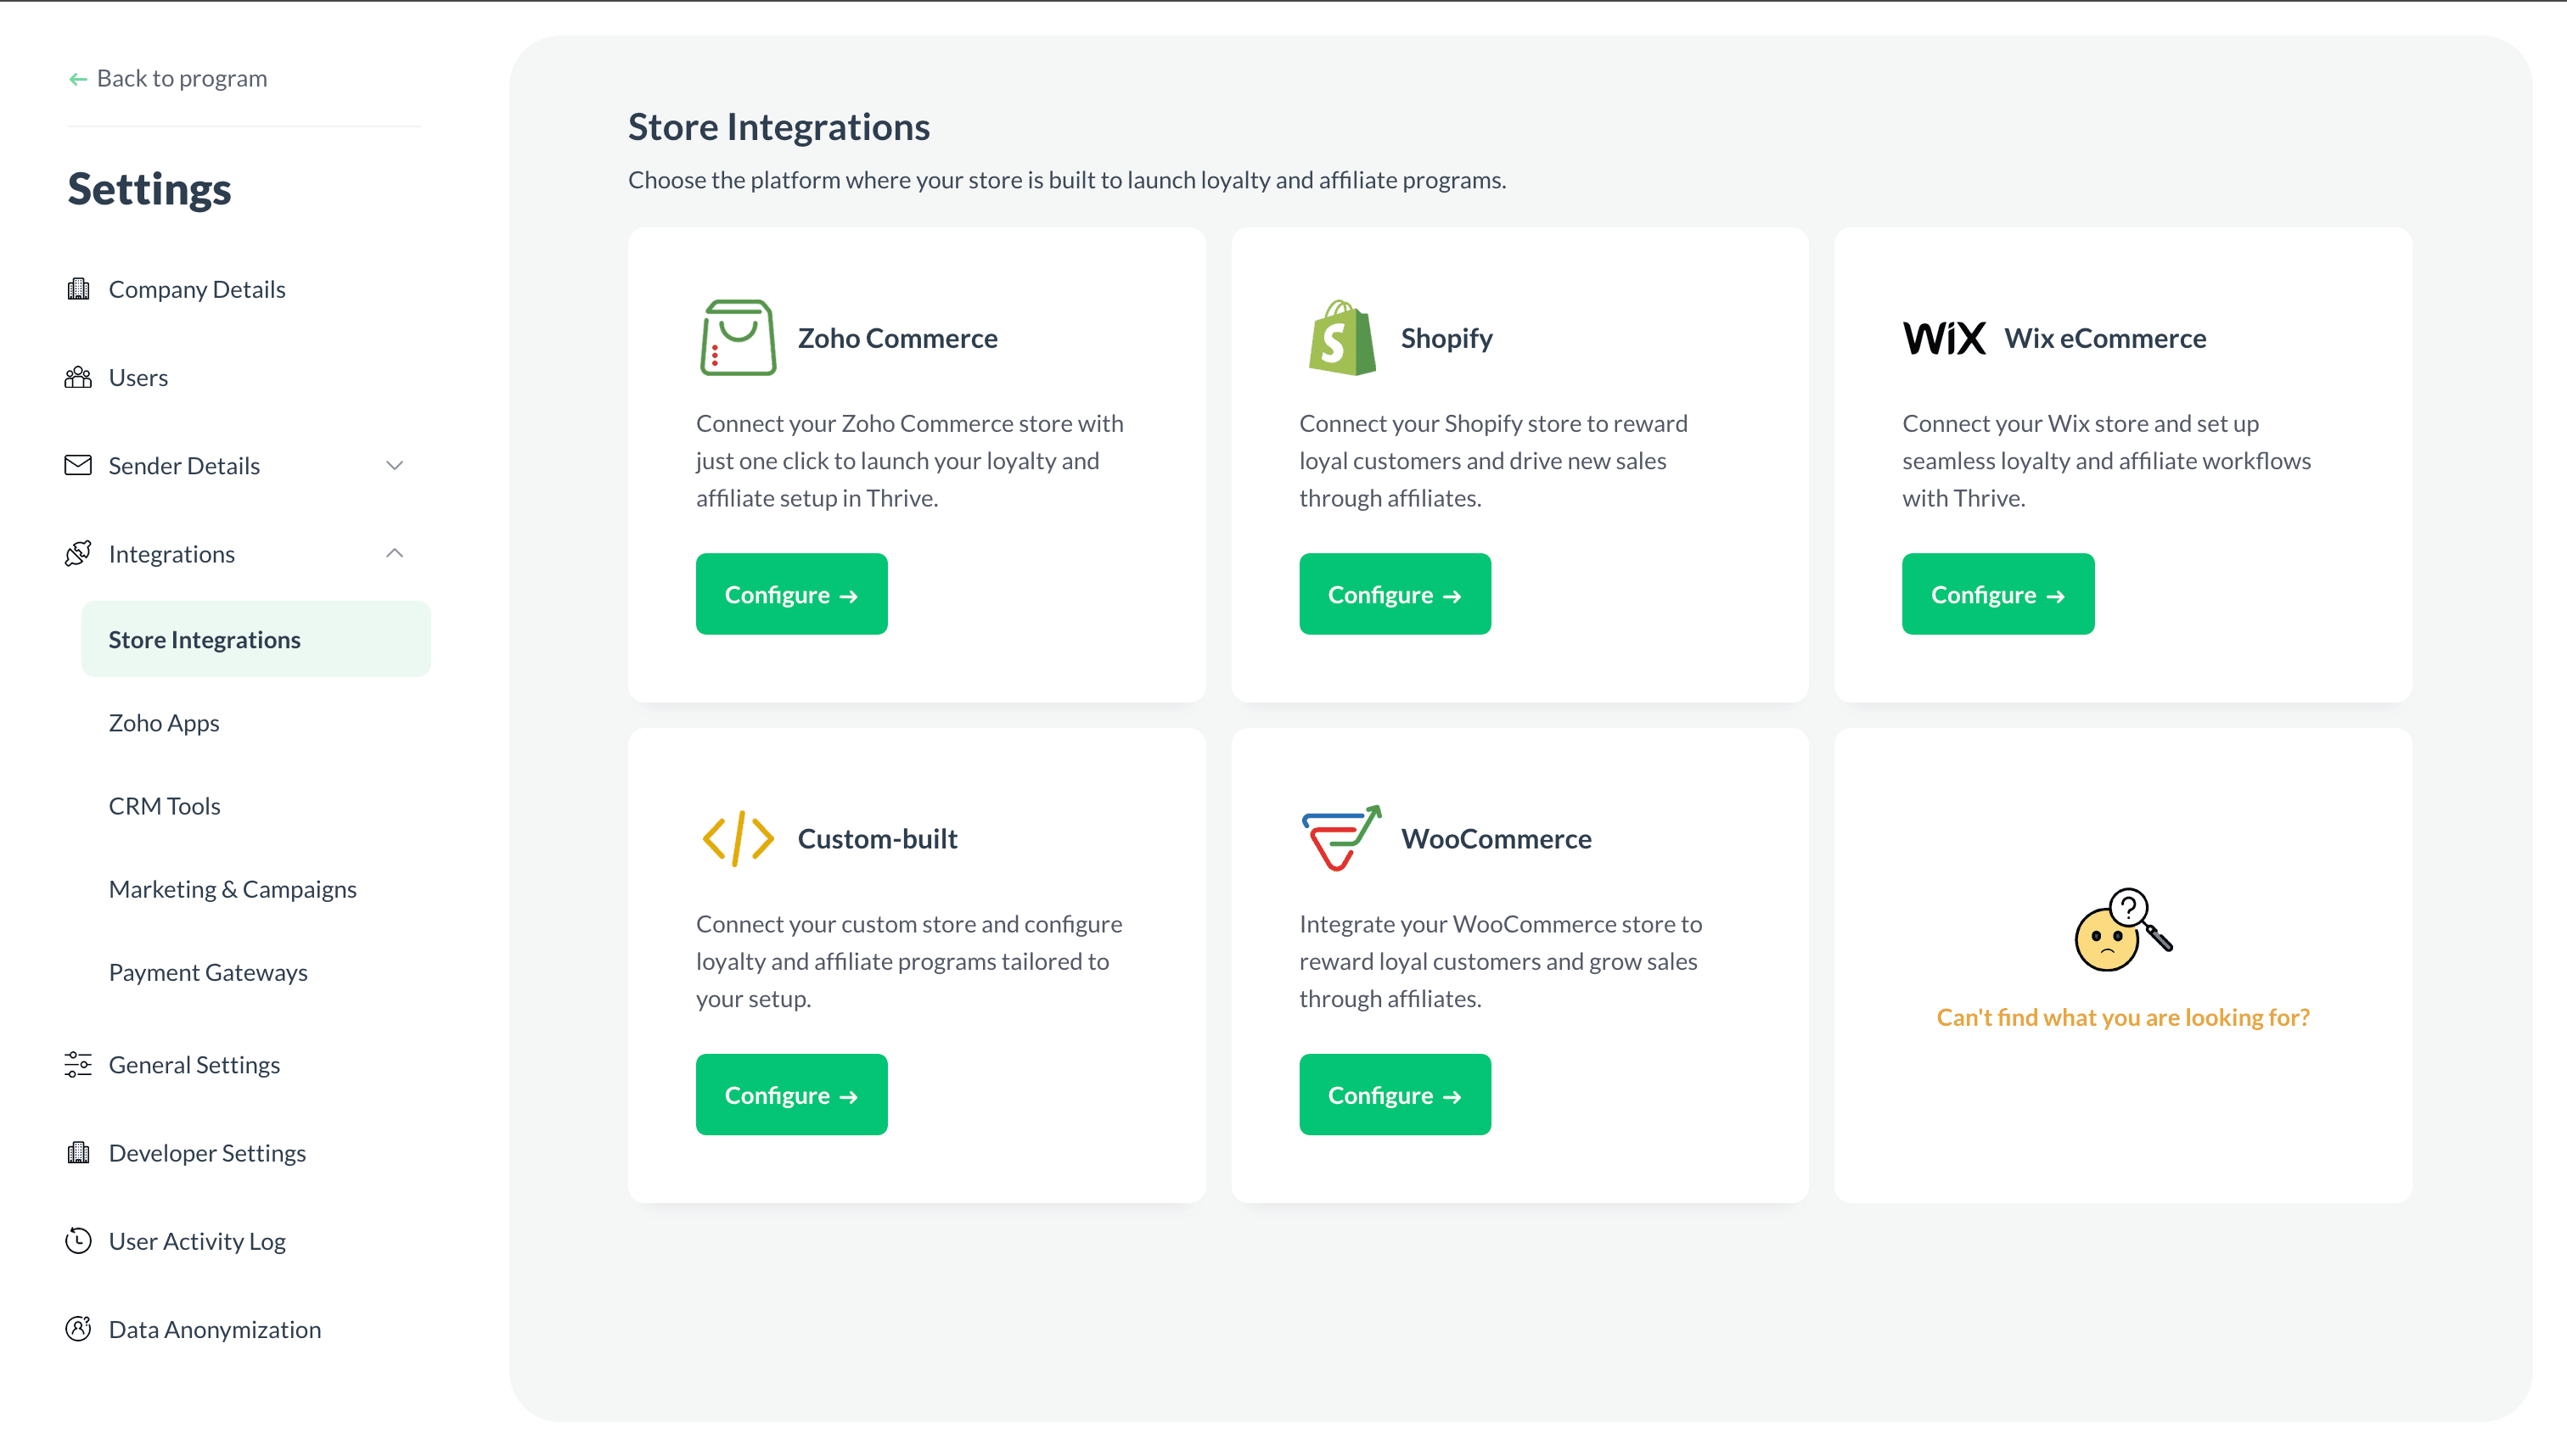This screenshot has width=2567, height=1456.
Task: Click "Can't find what you are looking for?"
Action: 2122,1017
